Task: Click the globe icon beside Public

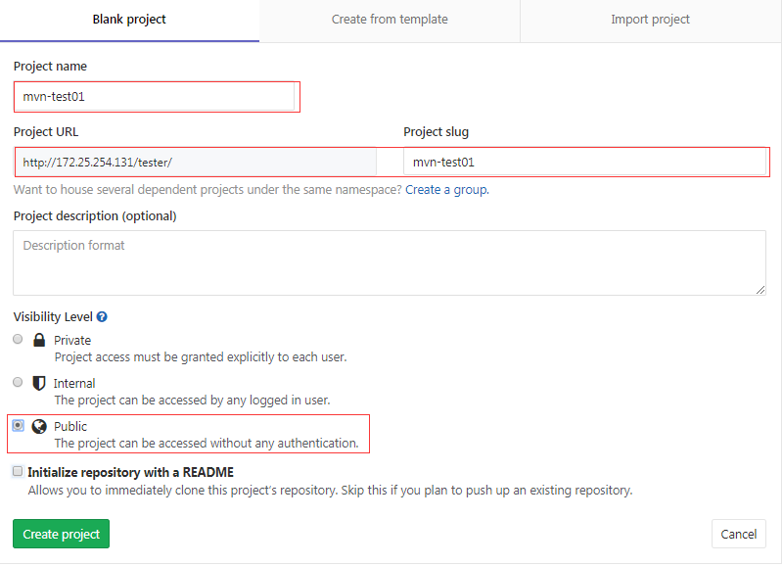Action: 39,426
